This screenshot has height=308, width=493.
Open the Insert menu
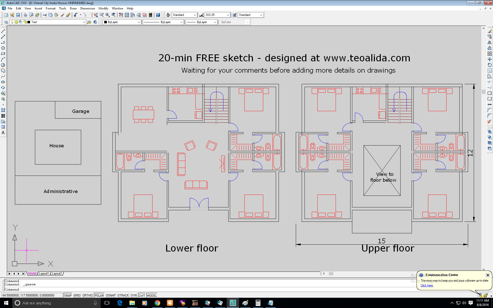[38, 8]
